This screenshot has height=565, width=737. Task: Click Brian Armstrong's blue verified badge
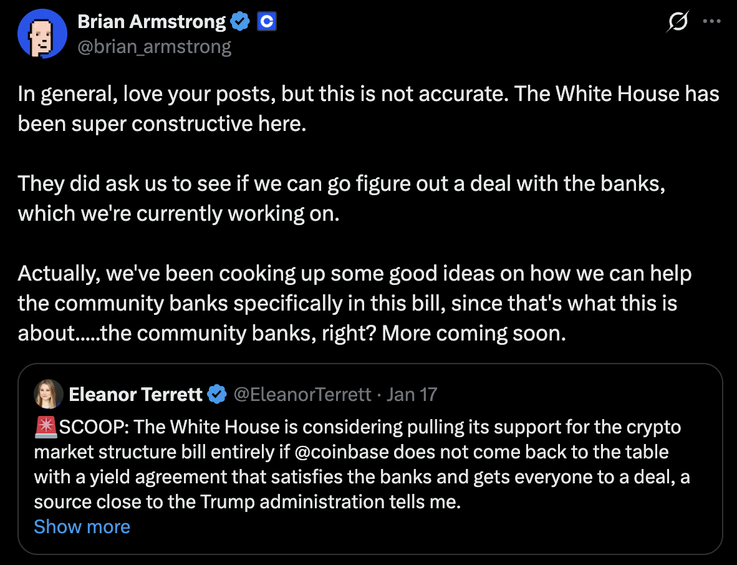(x=240, y=22)
